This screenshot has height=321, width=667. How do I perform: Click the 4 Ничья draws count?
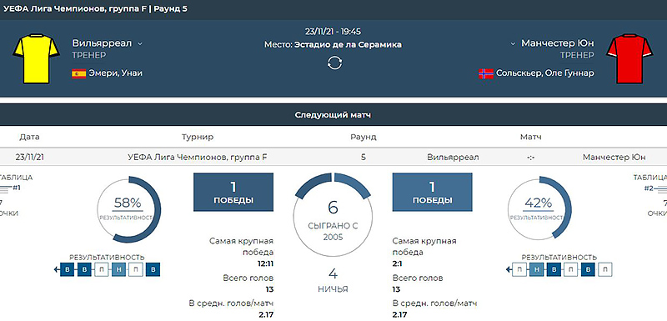(x=333, y=280)
